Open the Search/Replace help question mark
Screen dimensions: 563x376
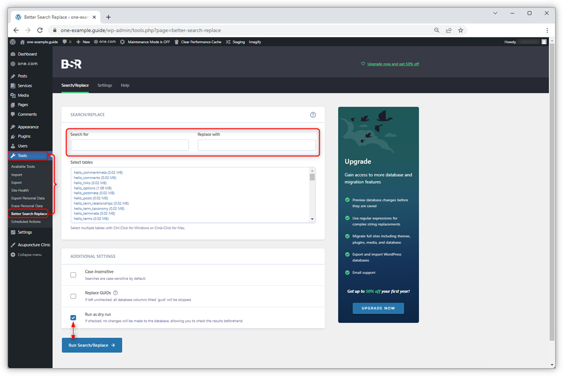pos(313,115)
